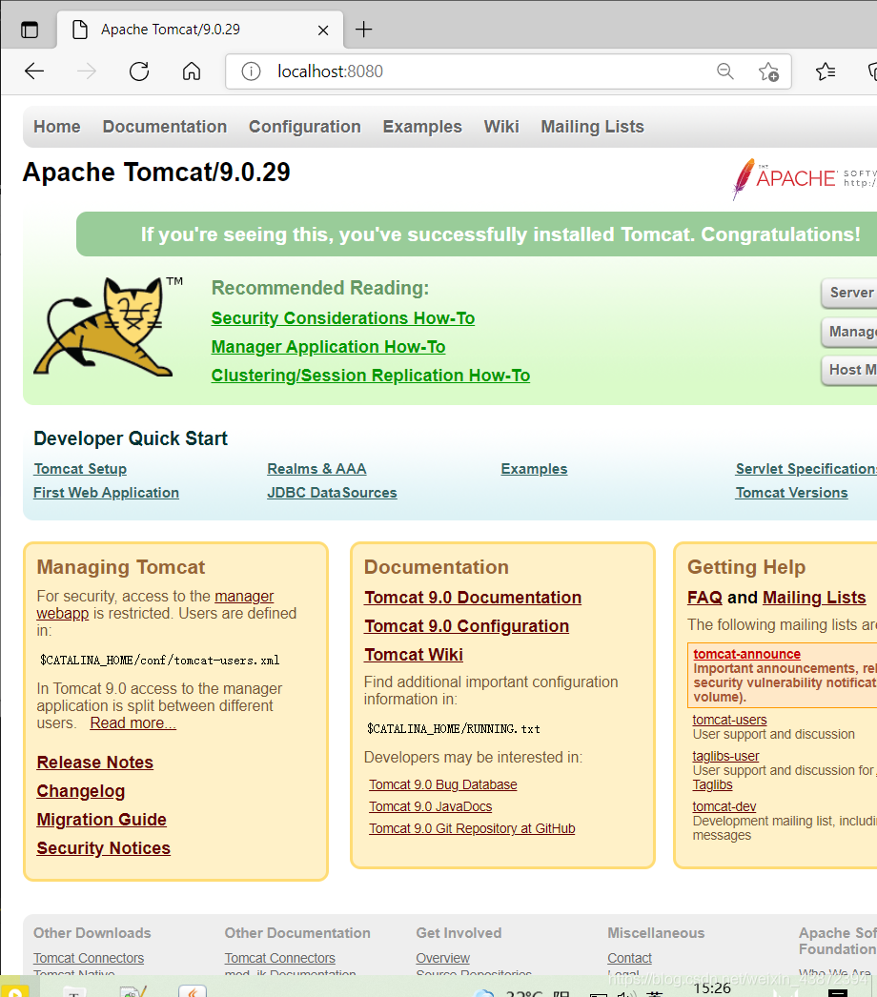This screenshot has width=877, height=997.
Task: Click the Apache feather logo
Action: coord(804,178)
